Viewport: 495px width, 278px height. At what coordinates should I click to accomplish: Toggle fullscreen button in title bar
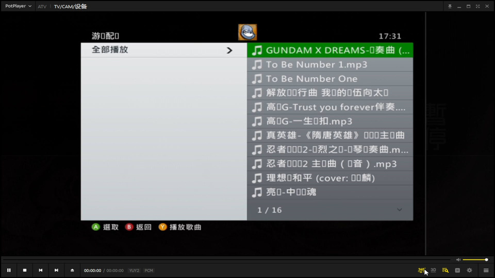click(477, 6)
